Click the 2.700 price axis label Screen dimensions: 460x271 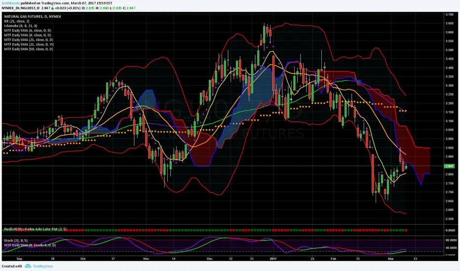[x=450, y=192]
